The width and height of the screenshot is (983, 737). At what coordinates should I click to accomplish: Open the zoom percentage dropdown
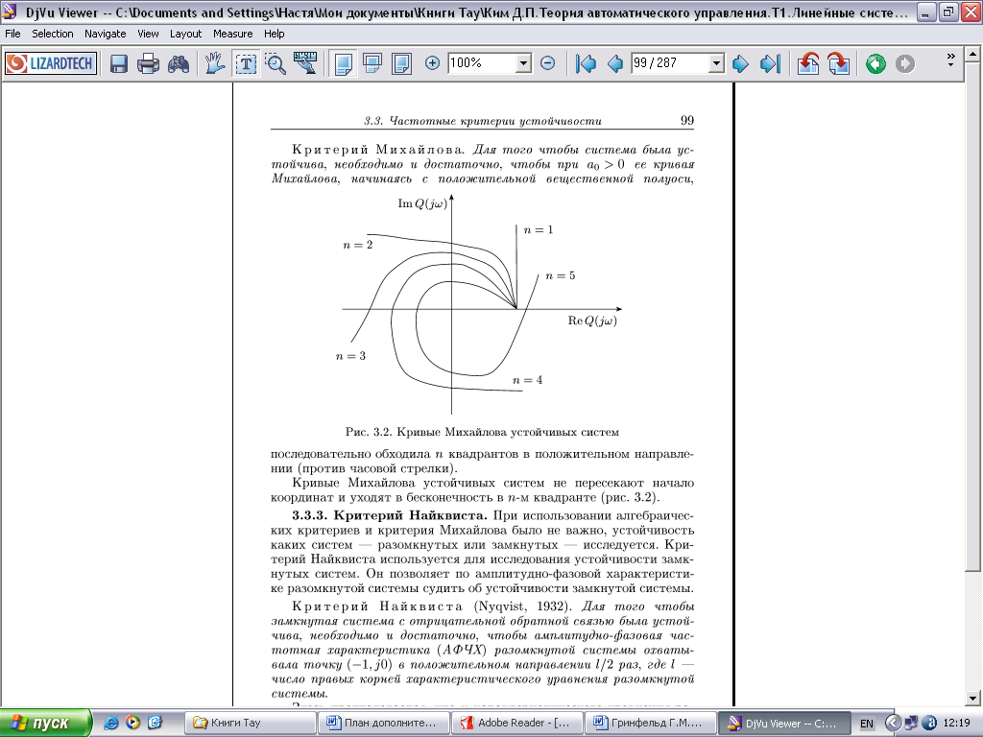click(523, 63)
